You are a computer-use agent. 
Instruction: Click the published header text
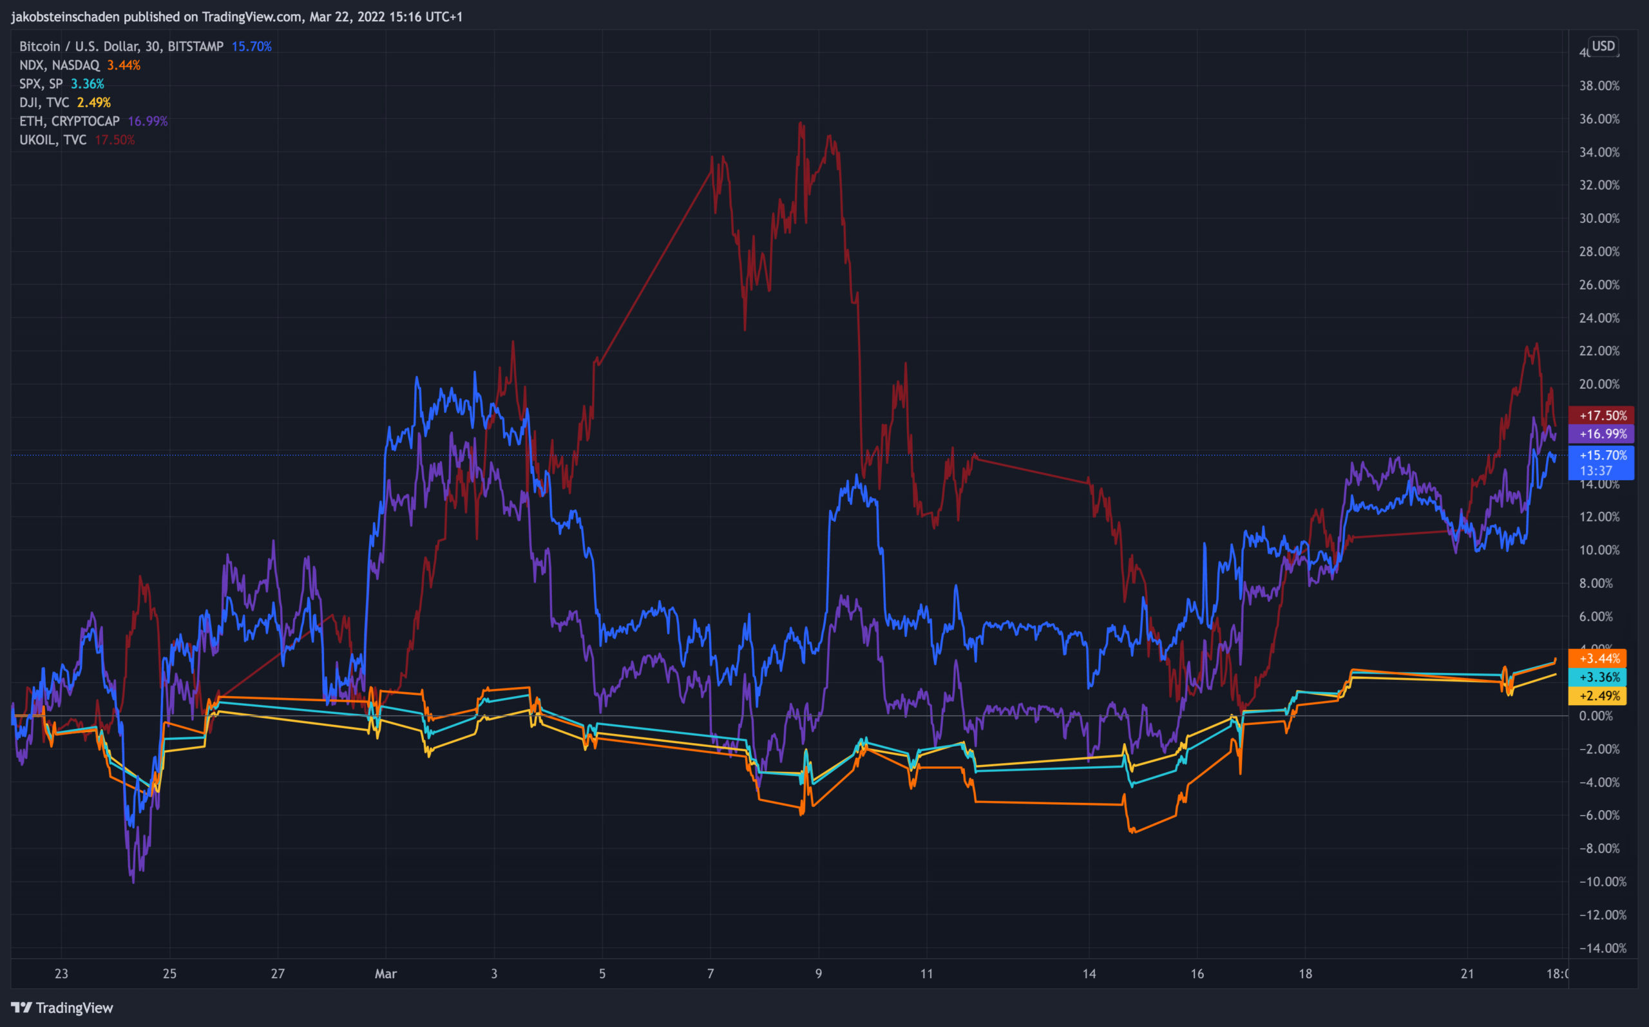tap(236, 16)
